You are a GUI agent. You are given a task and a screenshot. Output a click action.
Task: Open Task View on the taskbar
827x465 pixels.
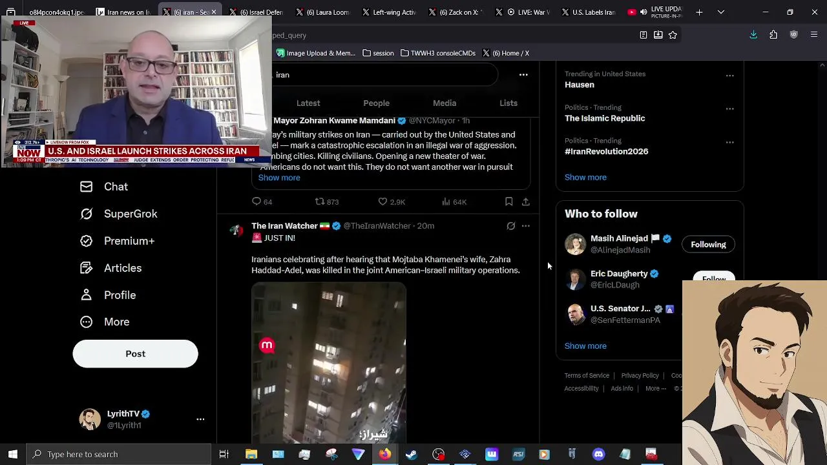point(224,454)
